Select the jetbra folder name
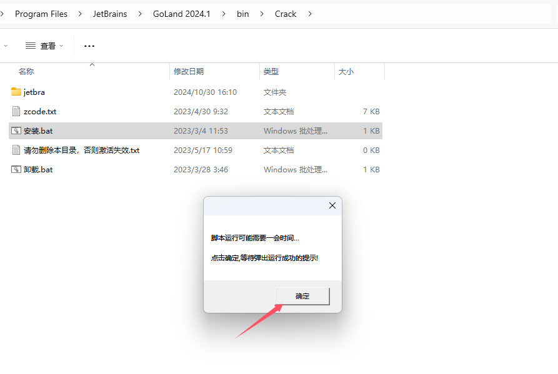Viewport: 558px width, 374px height. click(x=34, y=92)
